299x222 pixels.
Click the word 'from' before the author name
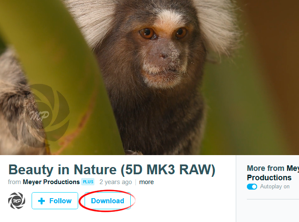[x=15, y=182]
